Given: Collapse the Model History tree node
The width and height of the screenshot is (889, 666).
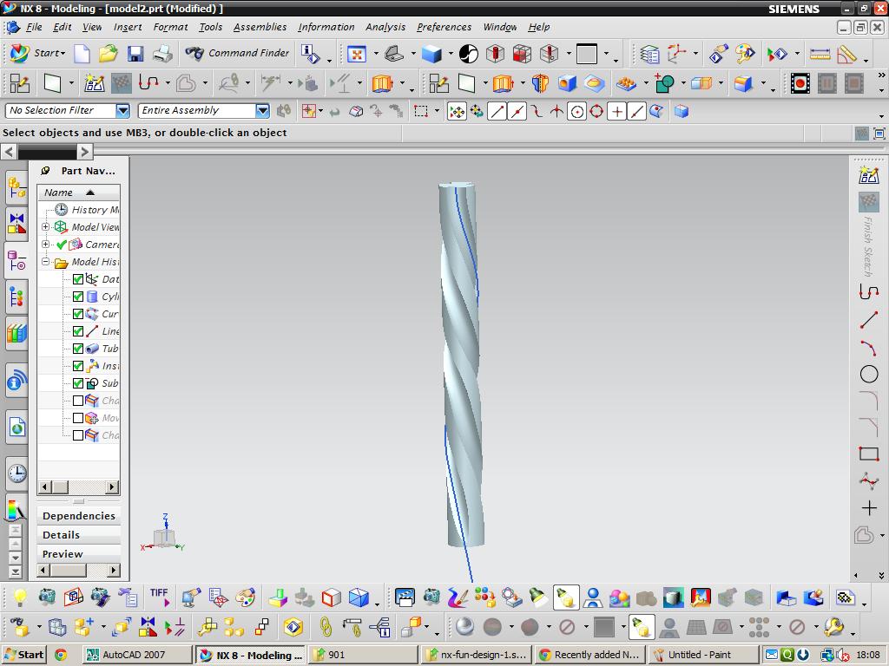Looking at the screenshot, I should (x=46, y=262).
